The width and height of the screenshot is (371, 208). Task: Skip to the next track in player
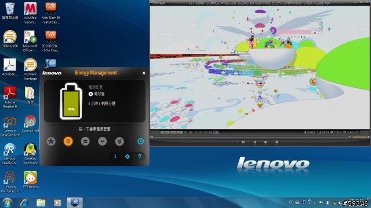[x=277, y=142]
